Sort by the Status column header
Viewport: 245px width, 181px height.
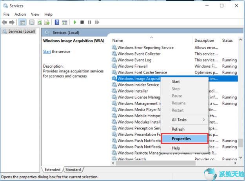pyautogui.click(x=229, y=40)
